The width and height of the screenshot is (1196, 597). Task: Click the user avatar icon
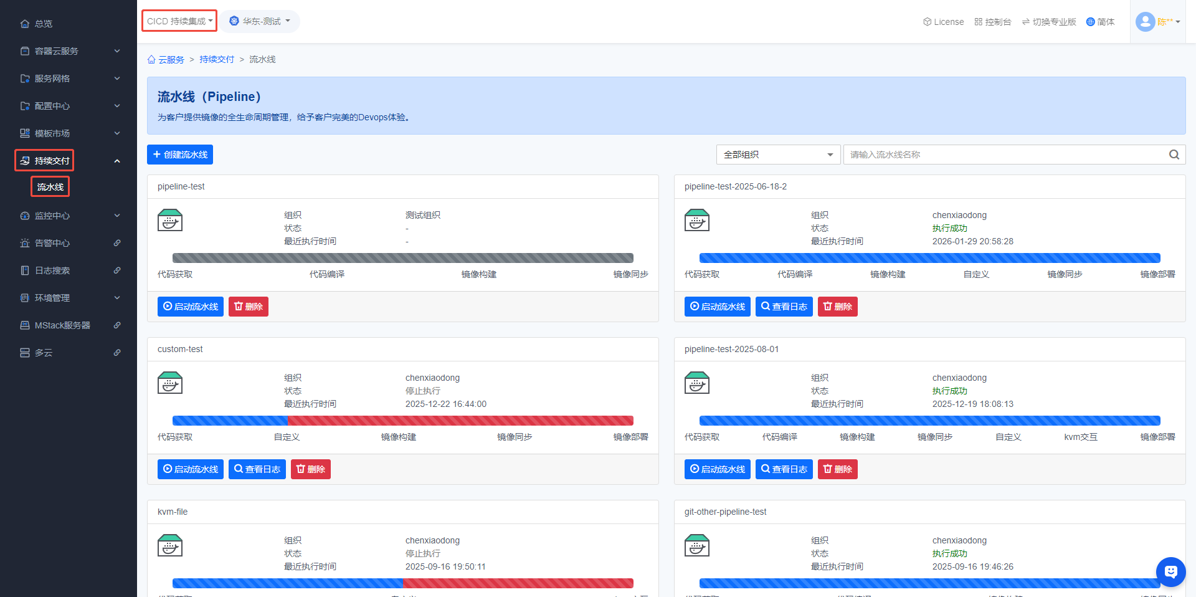pos(1145,22)
